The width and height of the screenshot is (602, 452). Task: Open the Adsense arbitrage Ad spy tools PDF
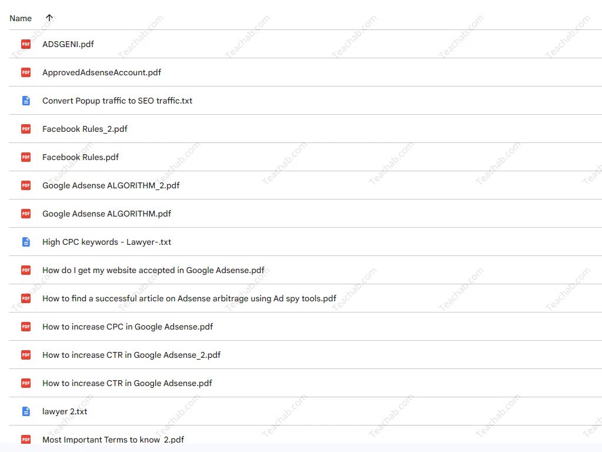[x=189, y=298]
